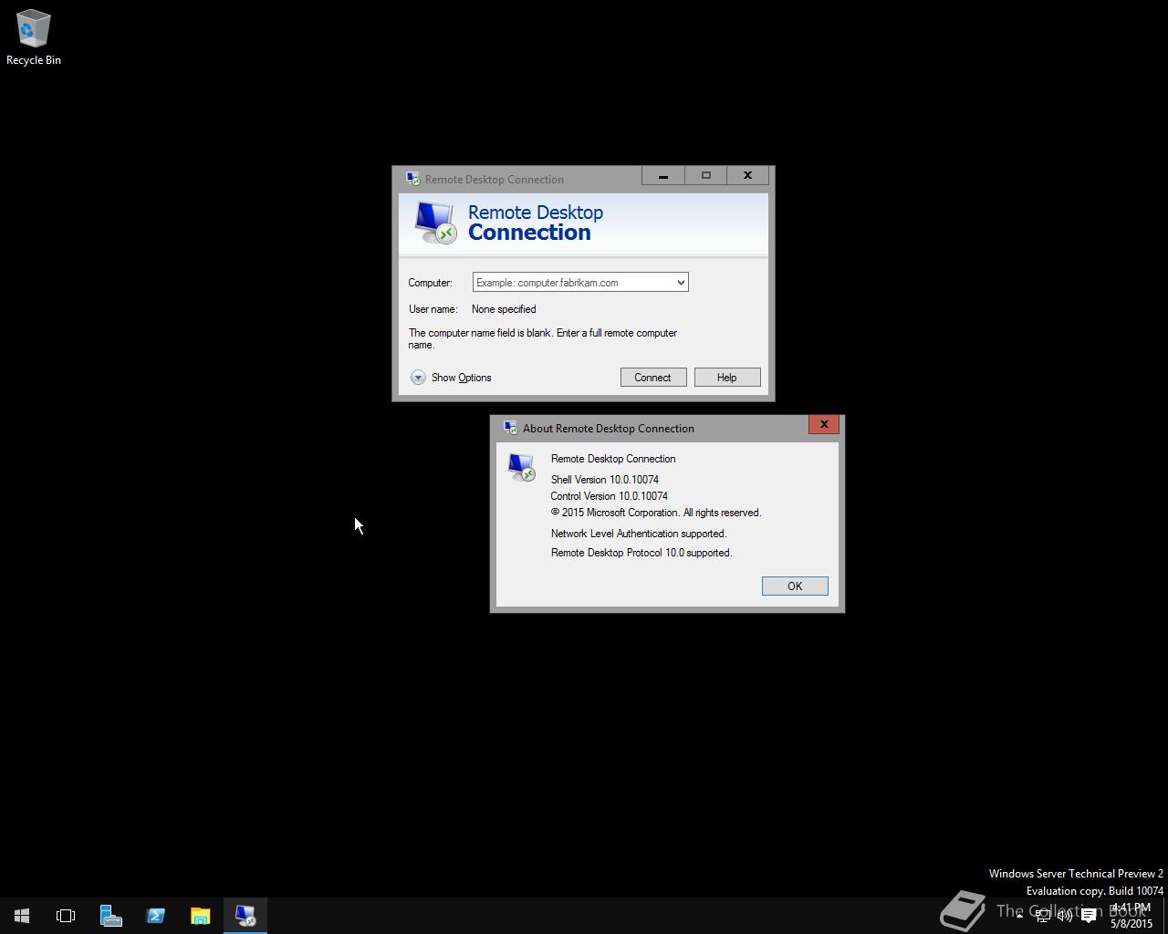The width and height of the screenshot is (1168, 934).
Task: Open the network tray icon
Action: 1042,915
